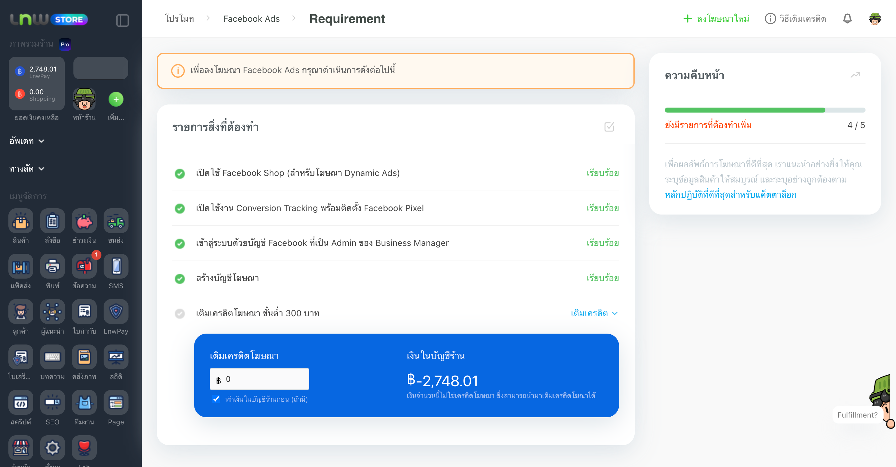Expand the อัพเดท sidebar section
The height and width of the screenshot is (467, 896).
click(x=27, y=141)
